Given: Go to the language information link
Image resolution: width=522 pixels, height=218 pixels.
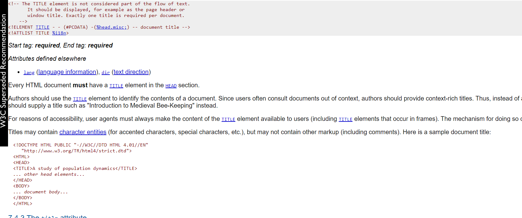Looking at the screenshot, I should tap(67, 72).
